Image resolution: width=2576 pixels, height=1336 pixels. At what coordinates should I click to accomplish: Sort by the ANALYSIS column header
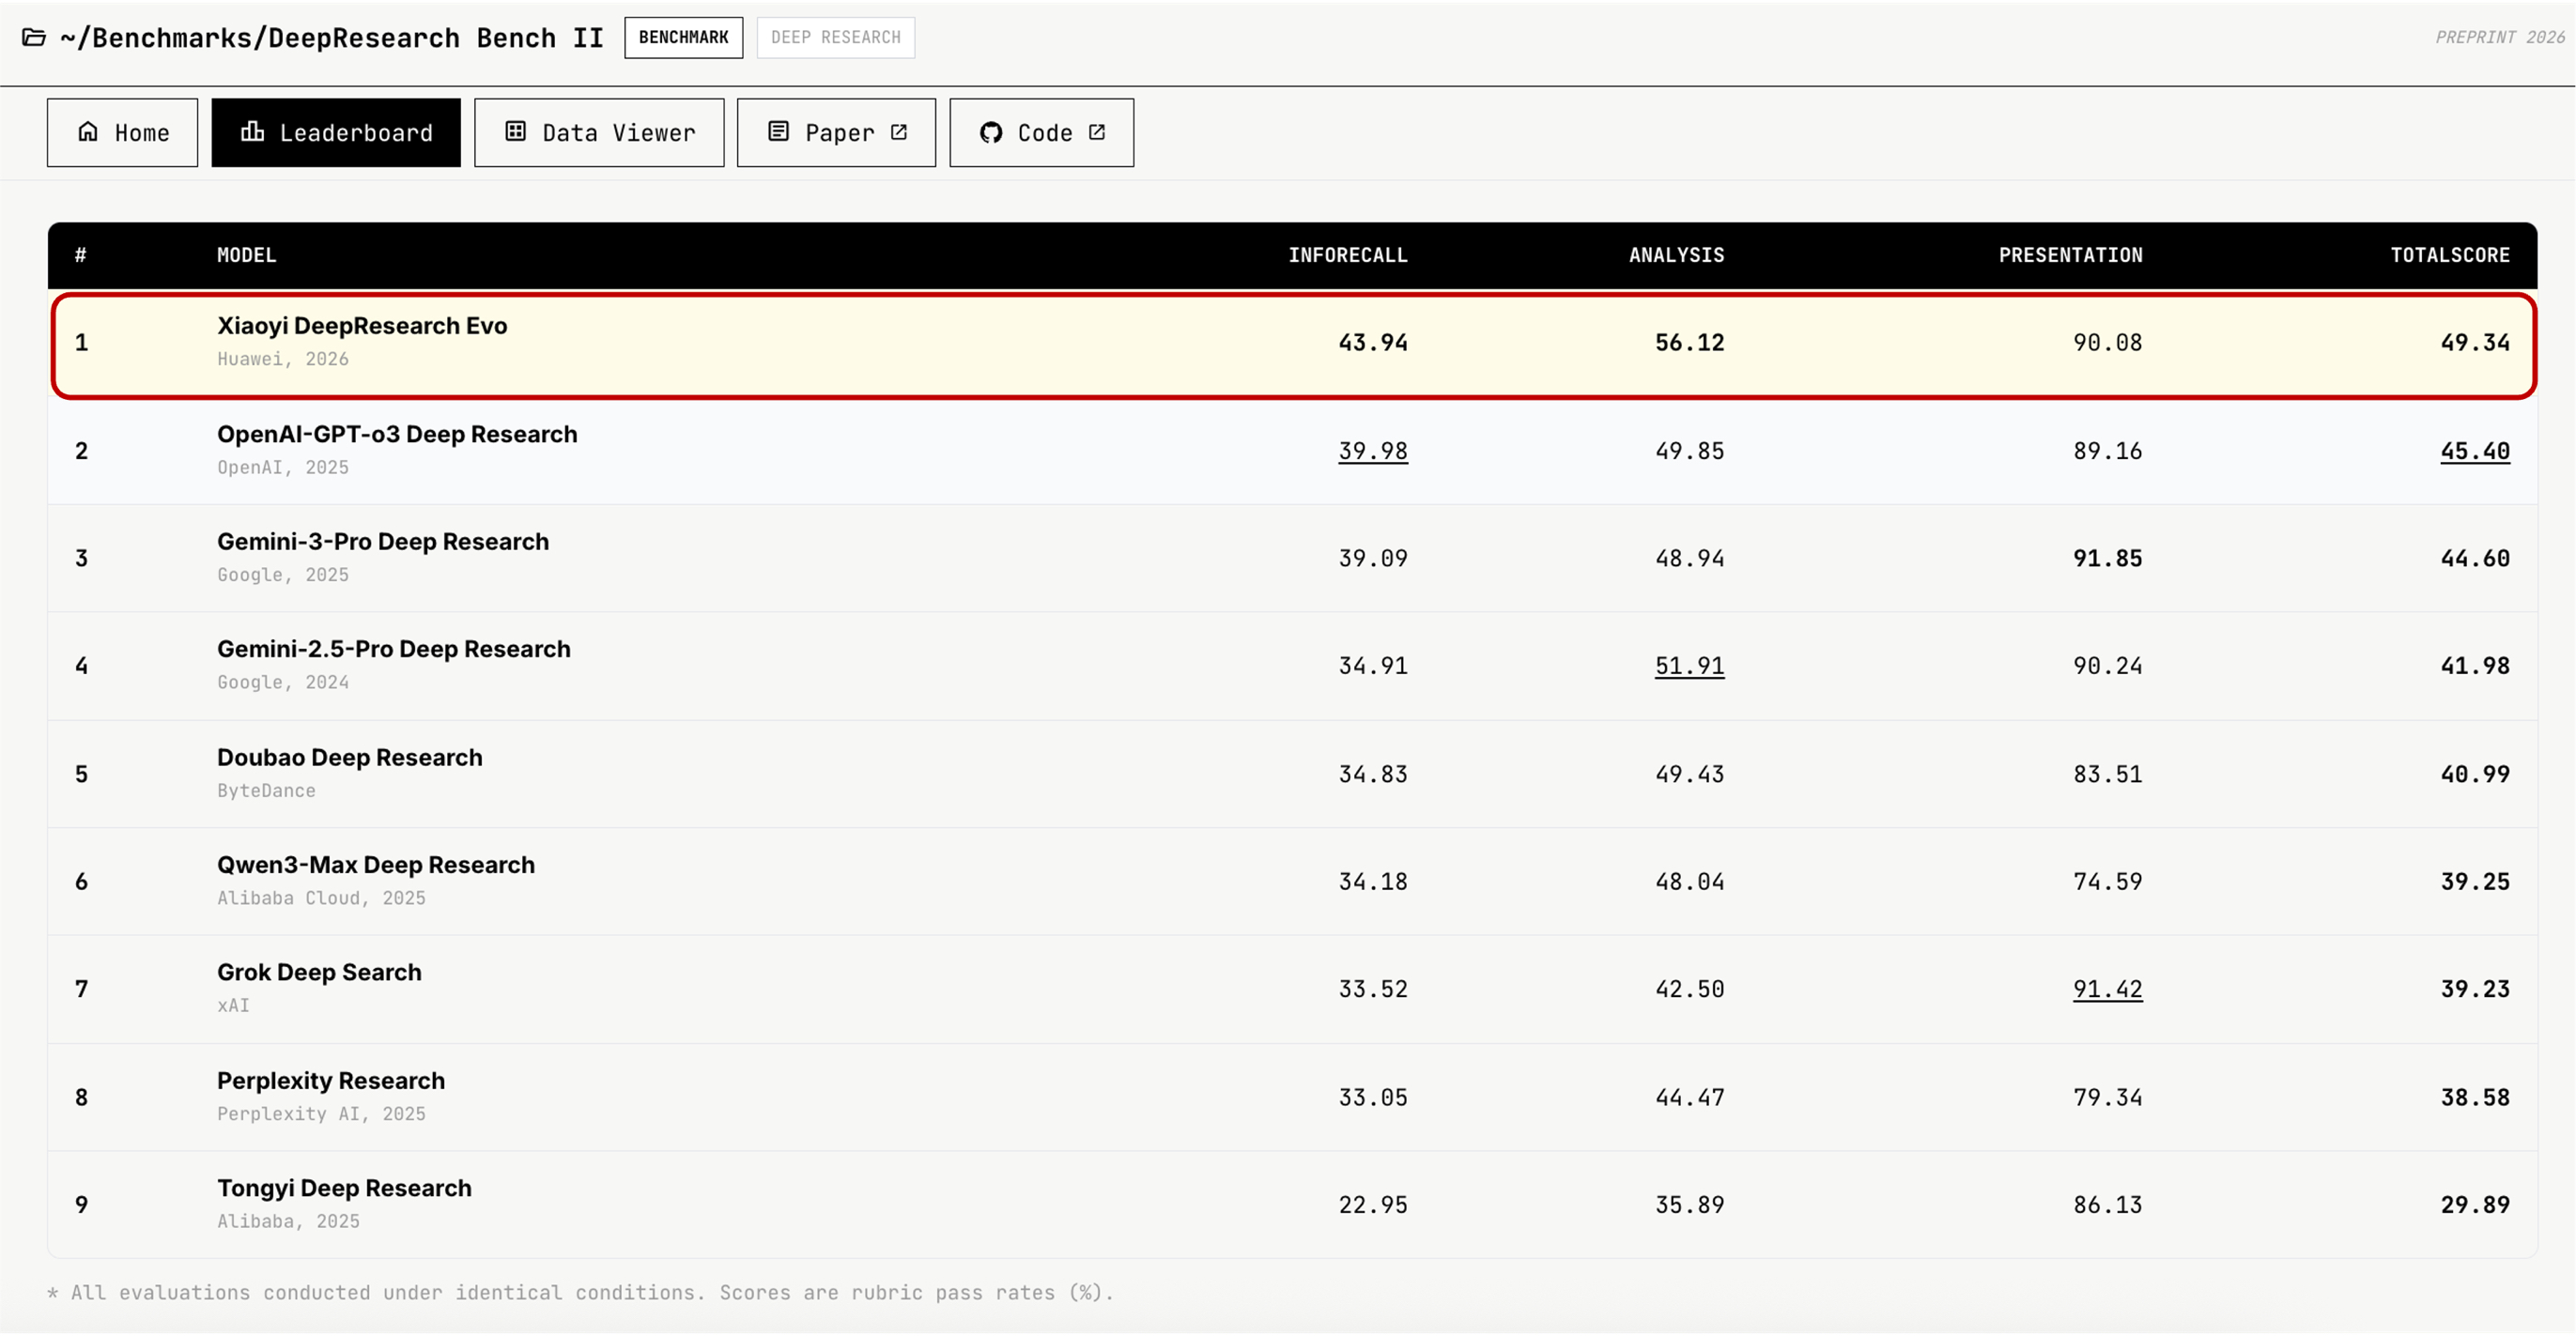click(x=1676, y=256)
